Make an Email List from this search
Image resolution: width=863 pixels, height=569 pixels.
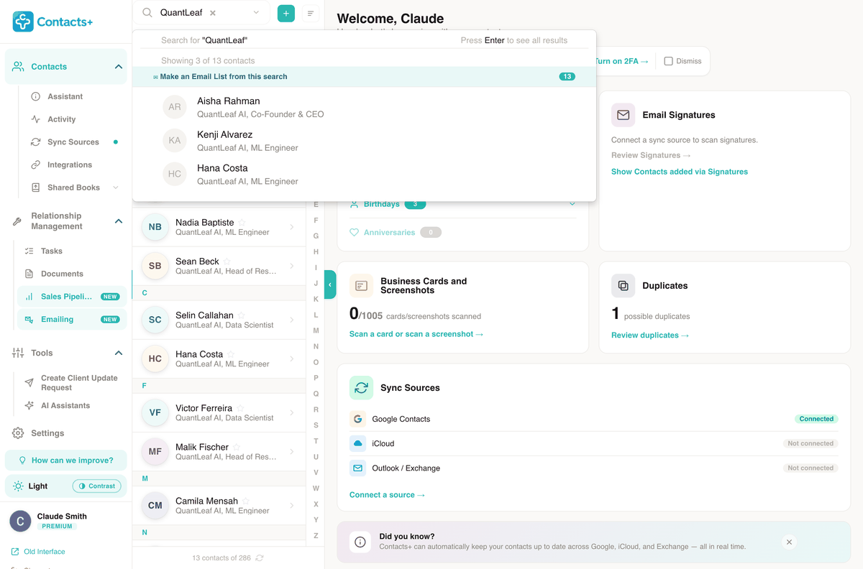pos(364,77)
